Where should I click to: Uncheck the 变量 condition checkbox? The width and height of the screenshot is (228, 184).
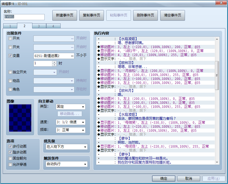(10, 56)
